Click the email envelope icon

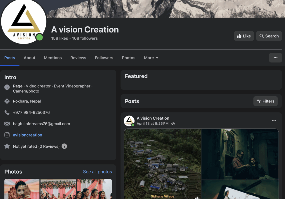coord(7,124)
